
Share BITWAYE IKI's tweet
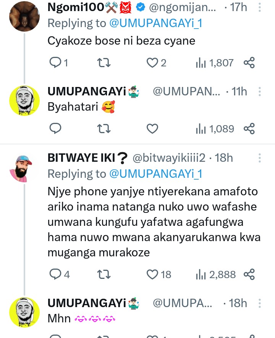249,274
